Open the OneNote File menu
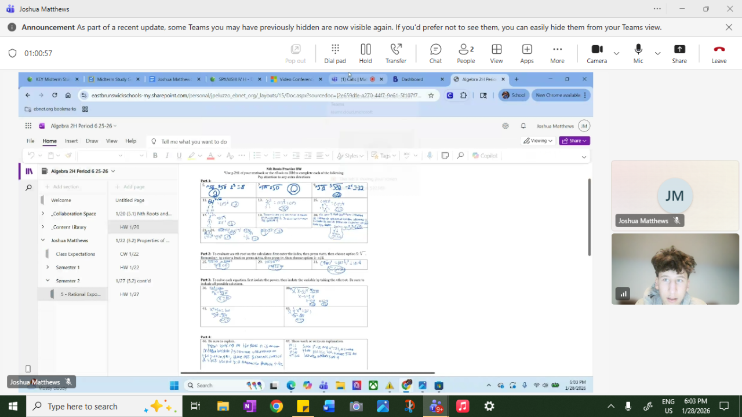The height and width of the screenshot is (417, 742). click(x=30, y=141)
